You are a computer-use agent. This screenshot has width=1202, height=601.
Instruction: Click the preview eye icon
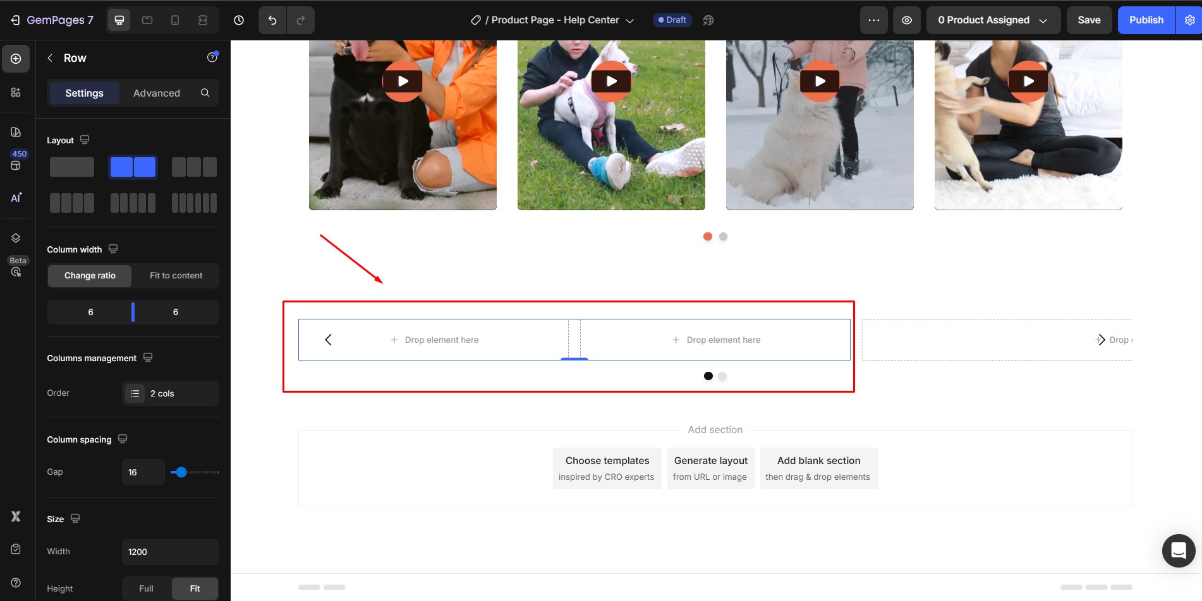point(906,20)
